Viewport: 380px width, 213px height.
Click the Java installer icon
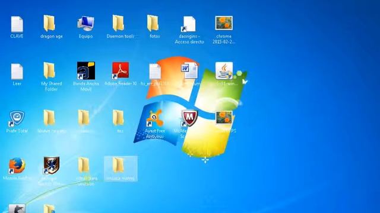(x=224, y=70)
